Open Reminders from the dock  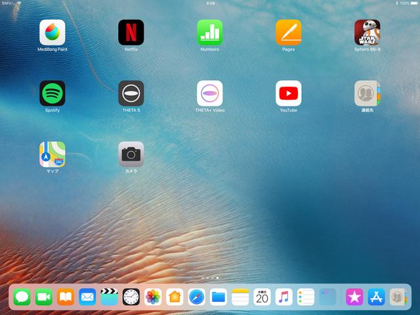point(306,297)
